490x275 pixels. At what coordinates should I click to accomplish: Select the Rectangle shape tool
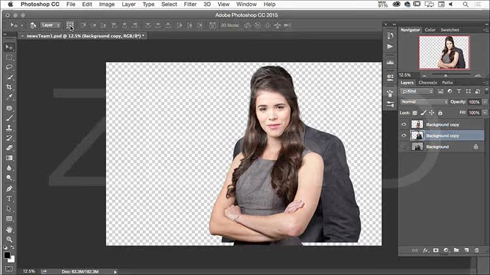[x=9, y=218]
